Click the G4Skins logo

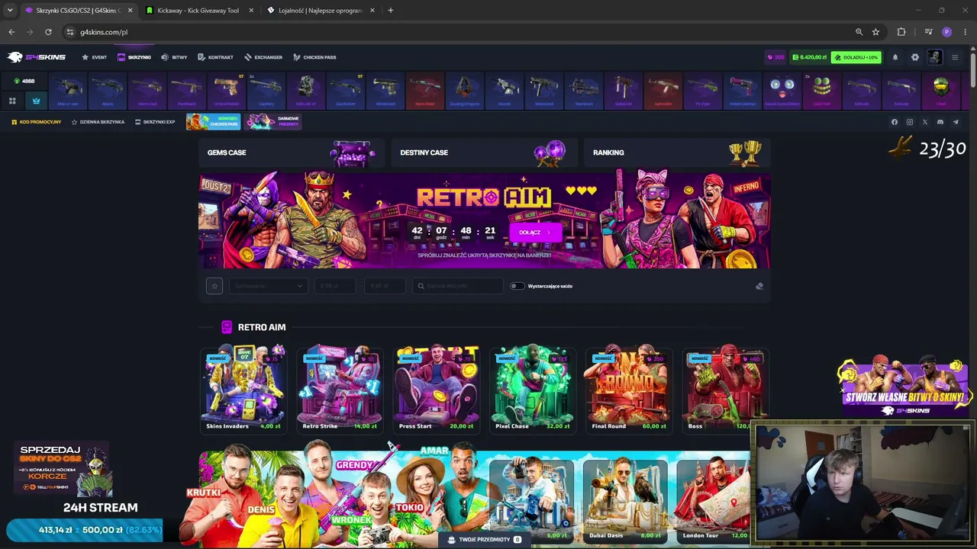click(x=37, y=57)
